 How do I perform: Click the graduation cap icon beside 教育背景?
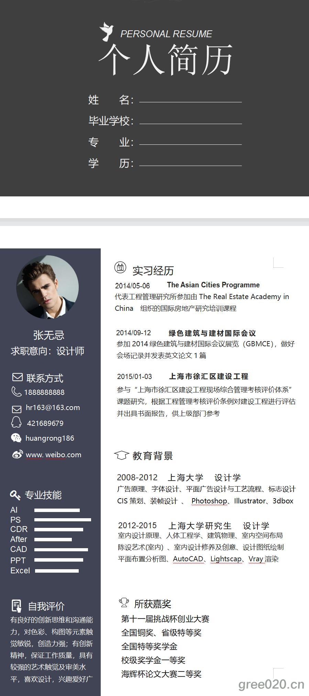tap(121, 455)
